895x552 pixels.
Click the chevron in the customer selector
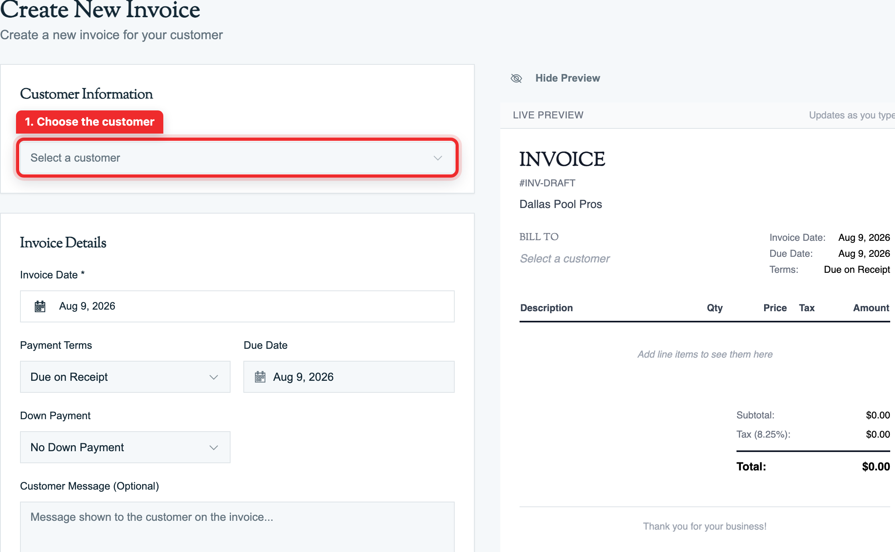pyautogui.click(x=437, y=158)
